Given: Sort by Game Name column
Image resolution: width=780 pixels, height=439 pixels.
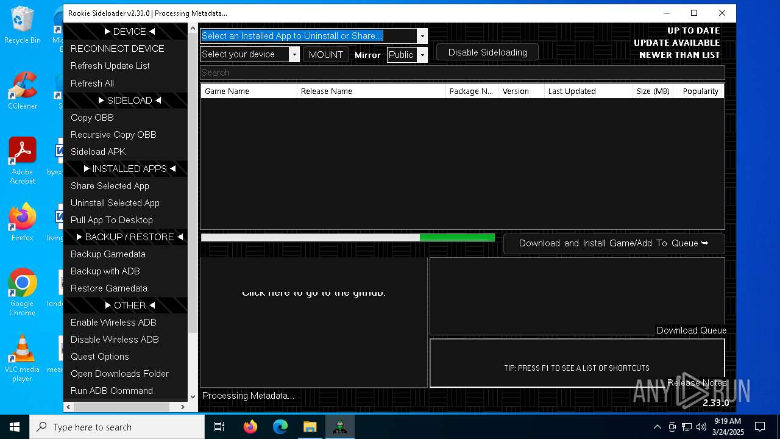Looking at the screenshot, I should coord(249,91).
